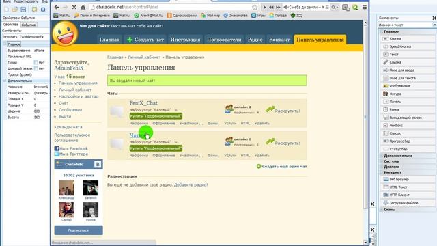Stop page loading with the X icon
Screen dimensions: 437x246
74,7
